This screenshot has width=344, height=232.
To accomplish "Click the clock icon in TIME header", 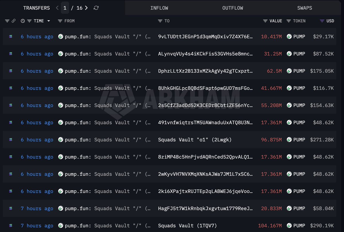I will [x=23, y=21].
